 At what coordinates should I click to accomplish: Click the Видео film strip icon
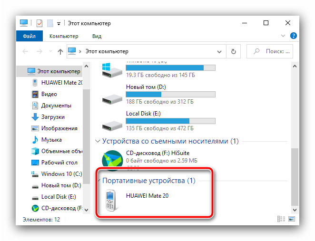pyautogui.click(x=35, y=94)
